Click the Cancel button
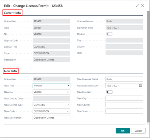 [x=138, y=131]
